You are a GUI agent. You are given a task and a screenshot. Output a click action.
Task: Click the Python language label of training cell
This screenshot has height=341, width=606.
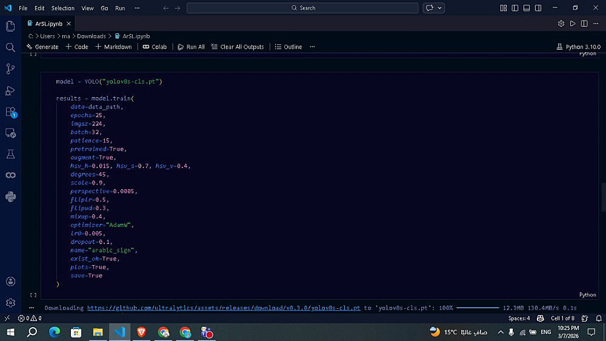(x=587, y=295)
